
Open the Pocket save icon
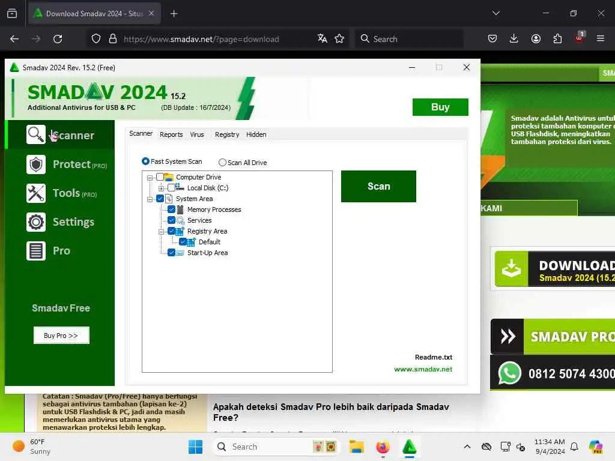pos(492,38)
